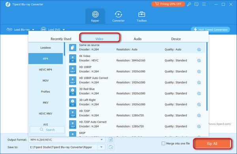Select the 3D Red-Blue preset icon
Screen dimensions: 237x154
coord(73,91)
